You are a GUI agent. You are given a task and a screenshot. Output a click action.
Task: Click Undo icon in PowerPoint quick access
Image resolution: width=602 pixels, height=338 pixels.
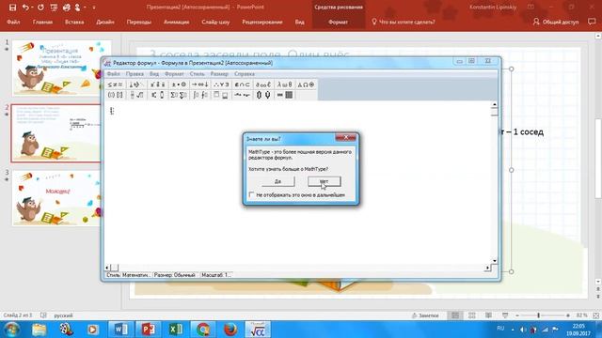point(25,8)
